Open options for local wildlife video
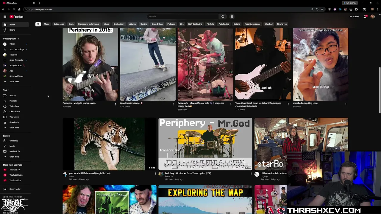Viewport: 381px width, 214px height. [x=155, y=174]
